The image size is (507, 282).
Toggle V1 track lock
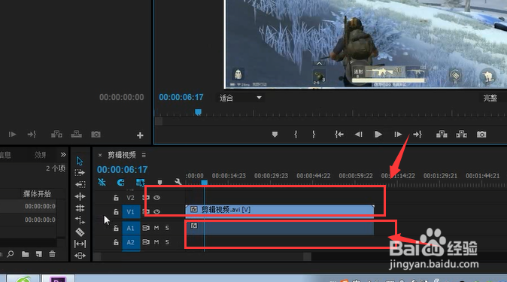pos(116,212)
